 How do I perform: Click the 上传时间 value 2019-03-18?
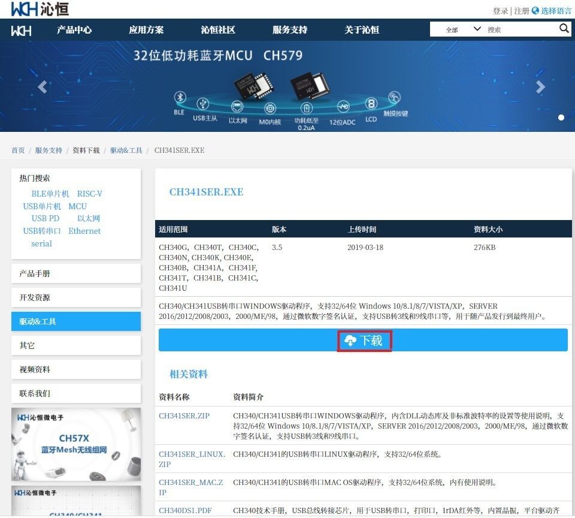[365, 248]
